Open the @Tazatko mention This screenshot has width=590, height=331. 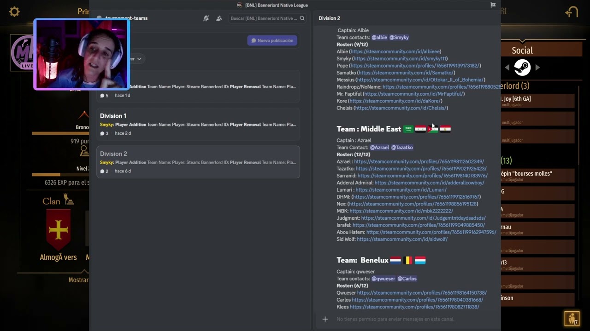(x=402, y=148)
